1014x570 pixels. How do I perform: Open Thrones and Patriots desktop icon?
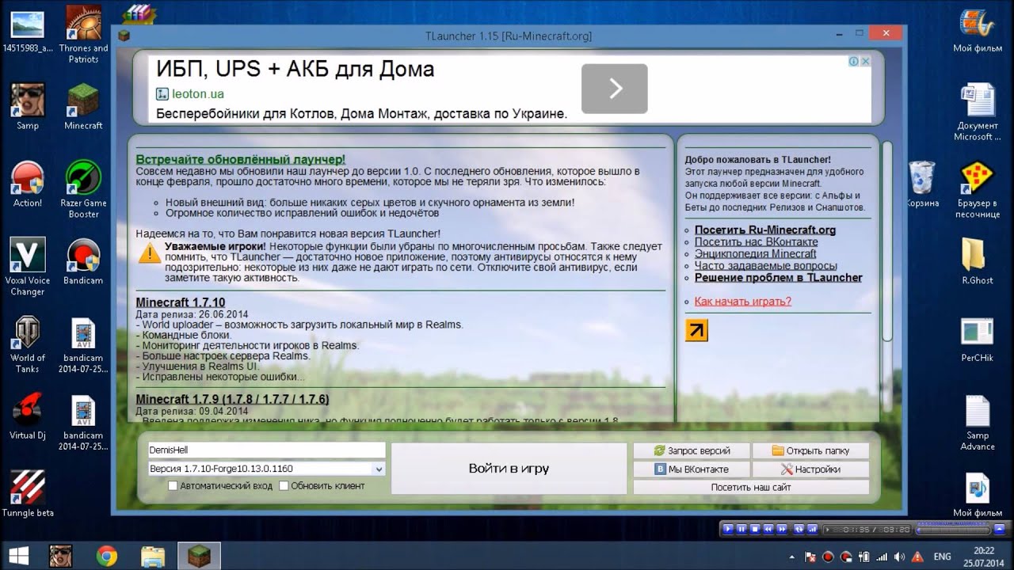click(83, 33)
